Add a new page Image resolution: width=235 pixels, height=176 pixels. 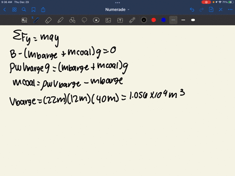tap(211, 10)
